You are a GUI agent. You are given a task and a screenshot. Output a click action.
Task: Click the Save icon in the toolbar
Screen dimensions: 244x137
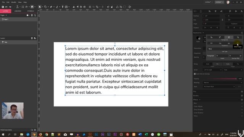[x=3, y=7]
